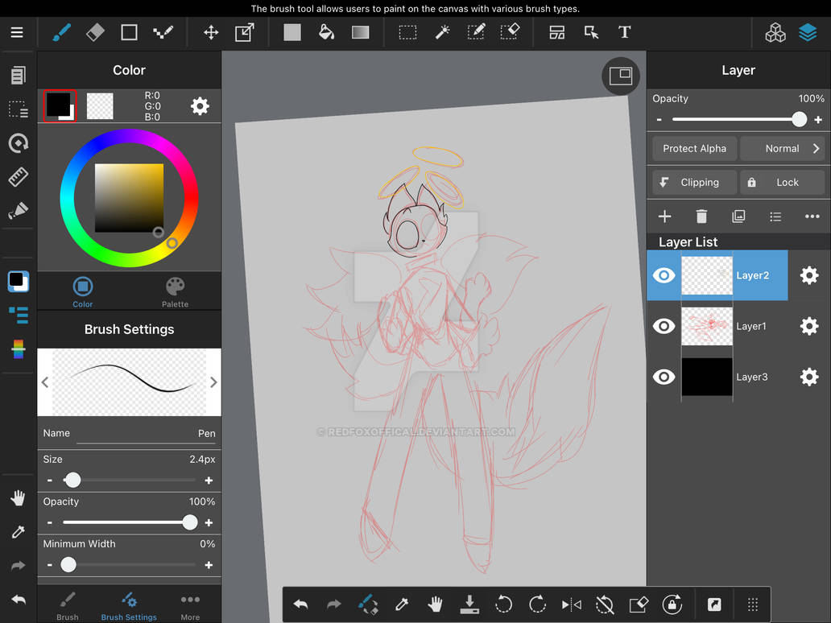Delete the layer with trash button
The height and width of the screenshot is (623, 831).
pyautogui.click(x=701, y=217)
